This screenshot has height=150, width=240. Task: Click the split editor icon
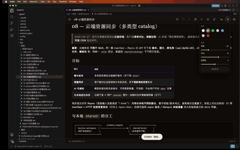click(233, 10)
